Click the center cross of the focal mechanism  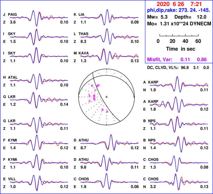point(106,97)
